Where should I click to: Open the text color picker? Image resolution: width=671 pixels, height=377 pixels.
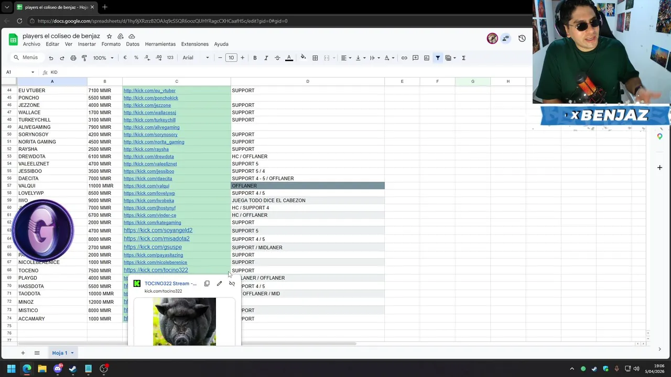[x=289, y=58]
